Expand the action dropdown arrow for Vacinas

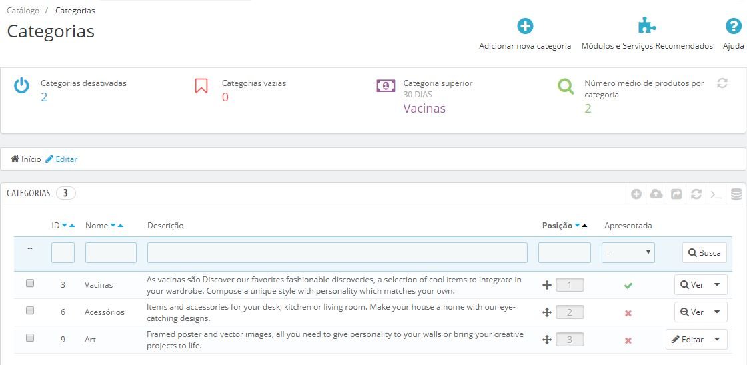(717, 284)
